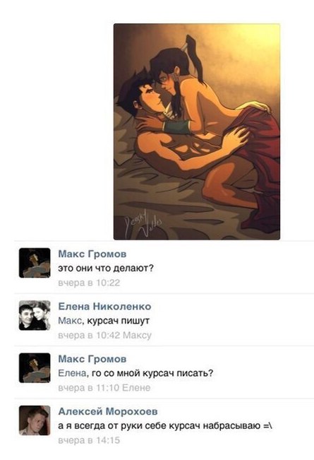
Task: Open Алексей Морохоев's avatar photo
Action: [35, 420]
